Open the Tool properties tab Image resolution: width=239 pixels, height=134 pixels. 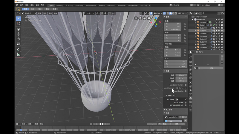(x=191, y=57)
